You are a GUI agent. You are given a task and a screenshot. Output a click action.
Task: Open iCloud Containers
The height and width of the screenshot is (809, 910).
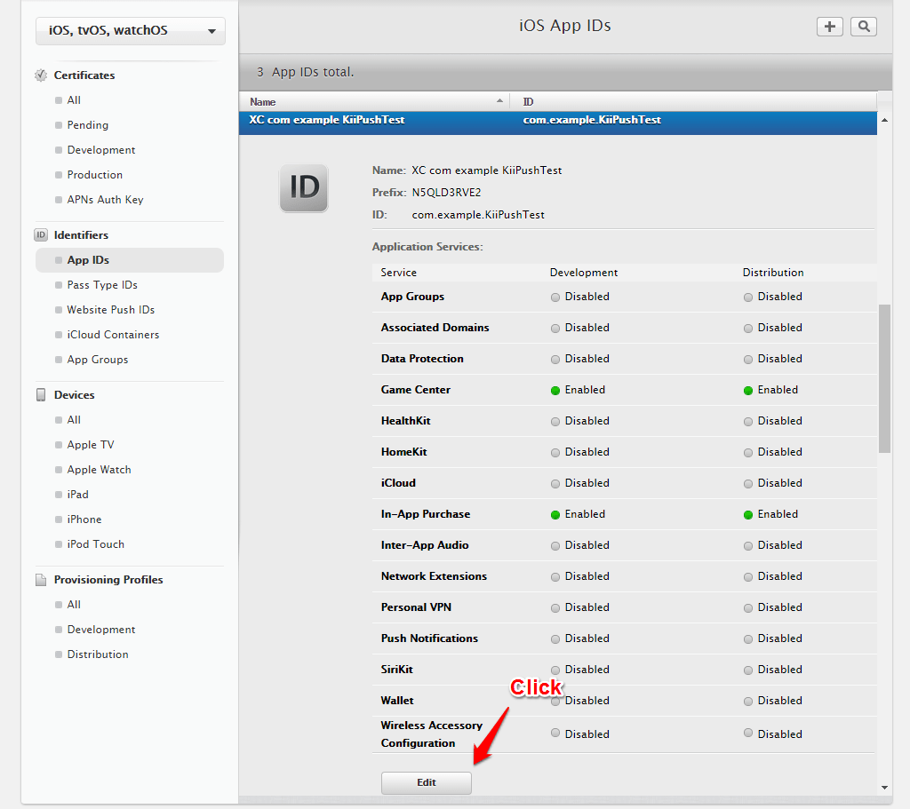coord(113,335)
